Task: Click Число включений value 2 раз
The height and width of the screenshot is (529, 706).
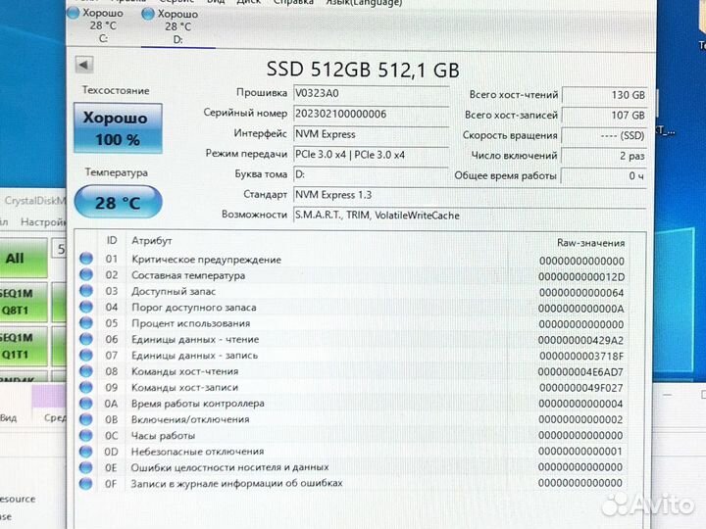Action: [605, 156]
